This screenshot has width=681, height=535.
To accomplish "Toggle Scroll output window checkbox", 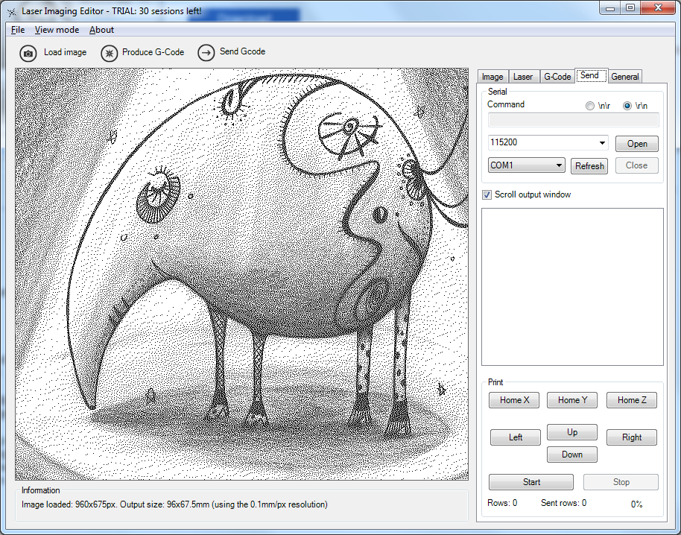I will pos(487,194).
